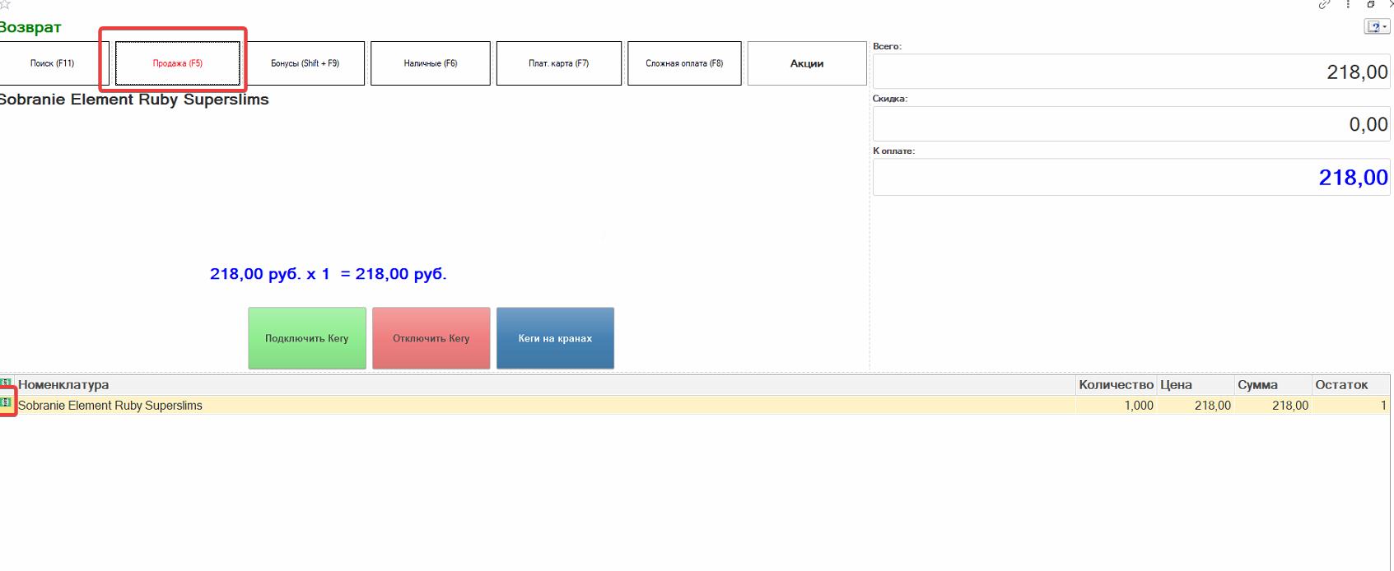Image resolution: width=1394 pixels, height=571 pixels.
Task: Click row icon beside Sobranie Element
Action: (6, 402)
